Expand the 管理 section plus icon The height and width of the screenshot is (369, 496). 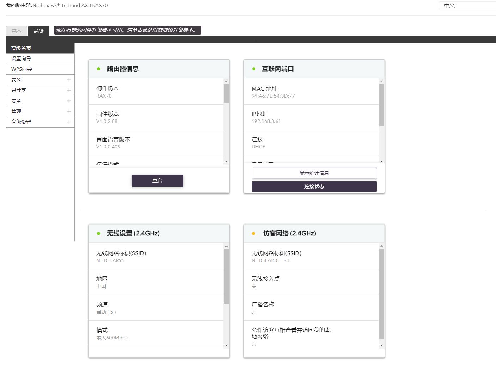click(69, 111)
